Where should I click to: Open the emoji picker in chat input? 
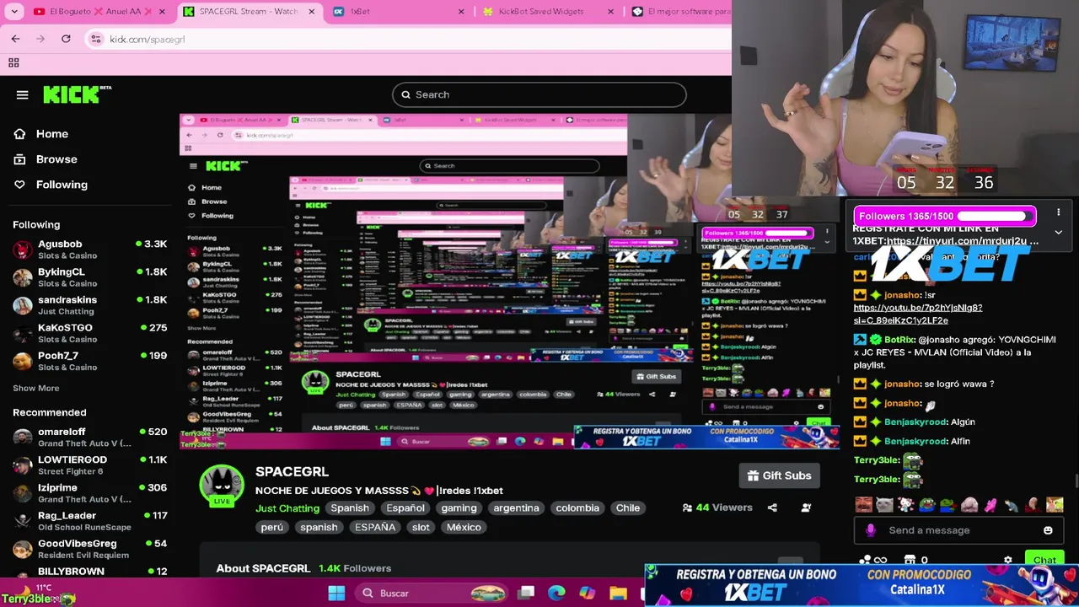(1048, 530)
